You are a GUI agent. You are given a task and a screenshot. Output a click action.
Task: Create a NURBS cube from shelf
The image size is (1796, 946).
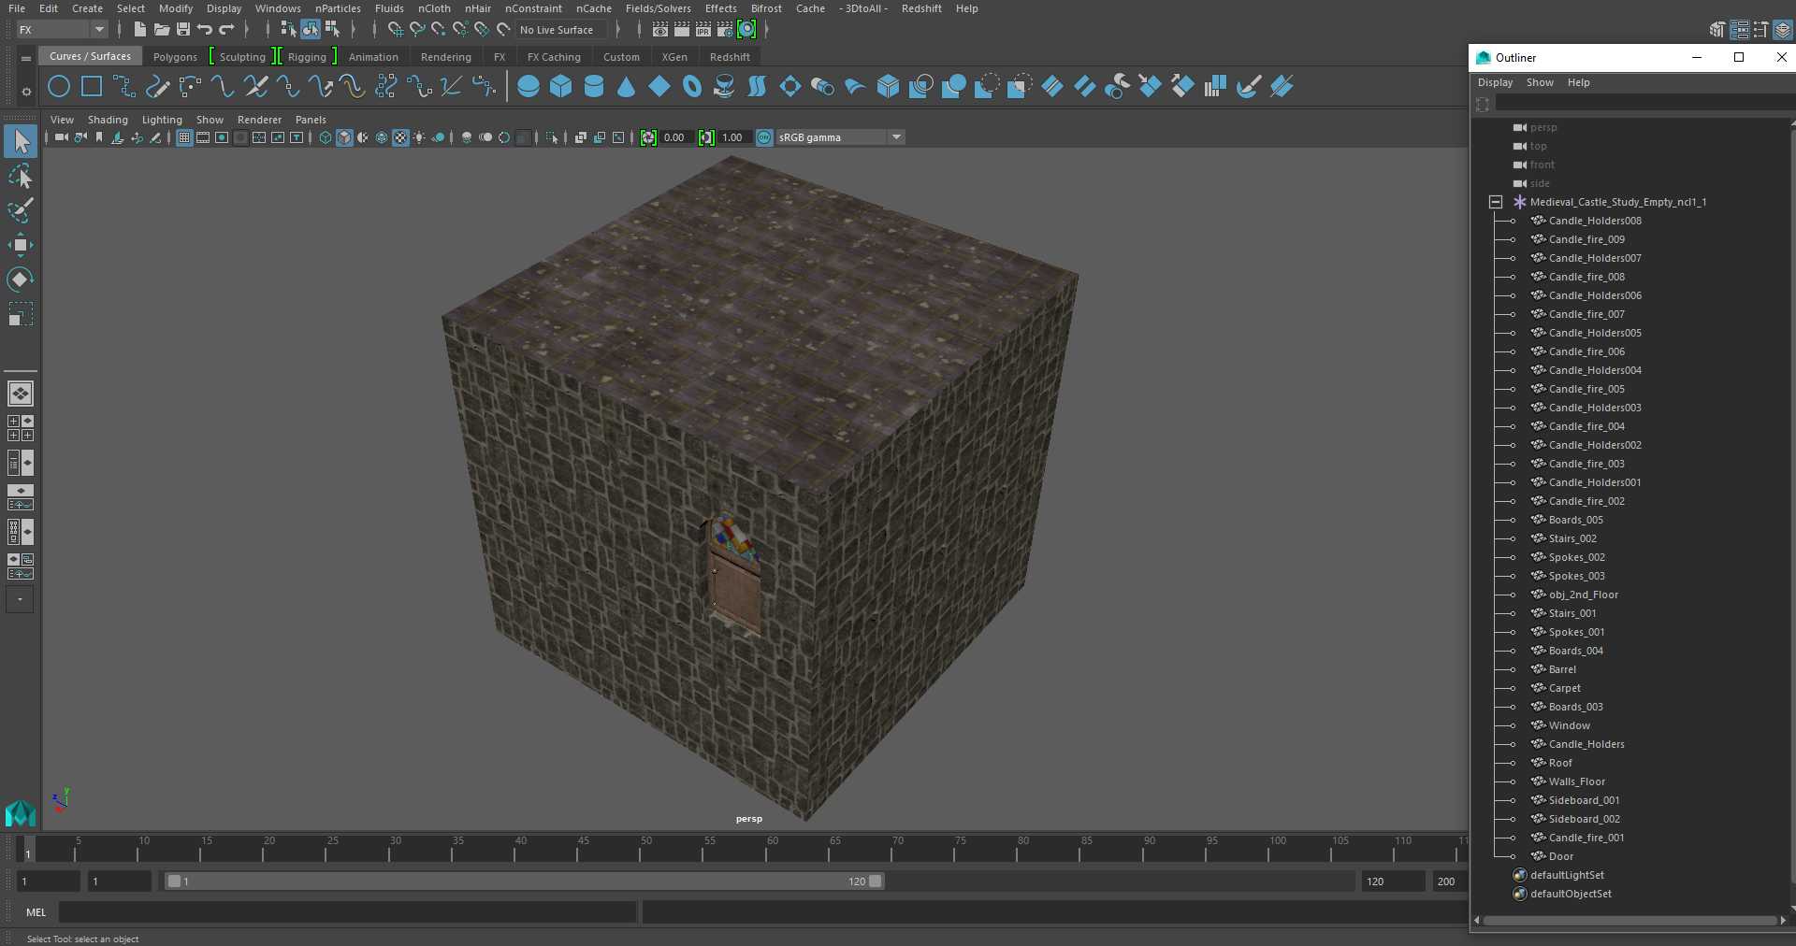tap(561, 87)
